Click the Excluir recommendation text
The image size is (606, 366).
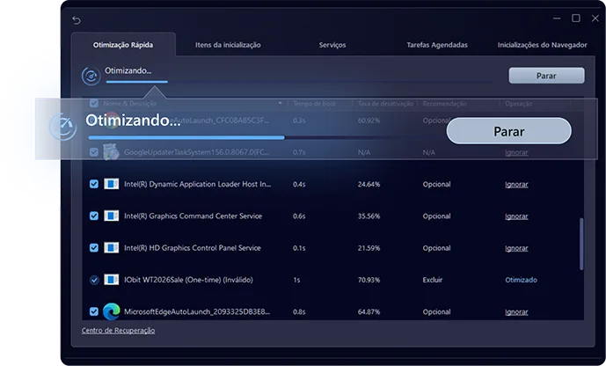tap(433, 280)
